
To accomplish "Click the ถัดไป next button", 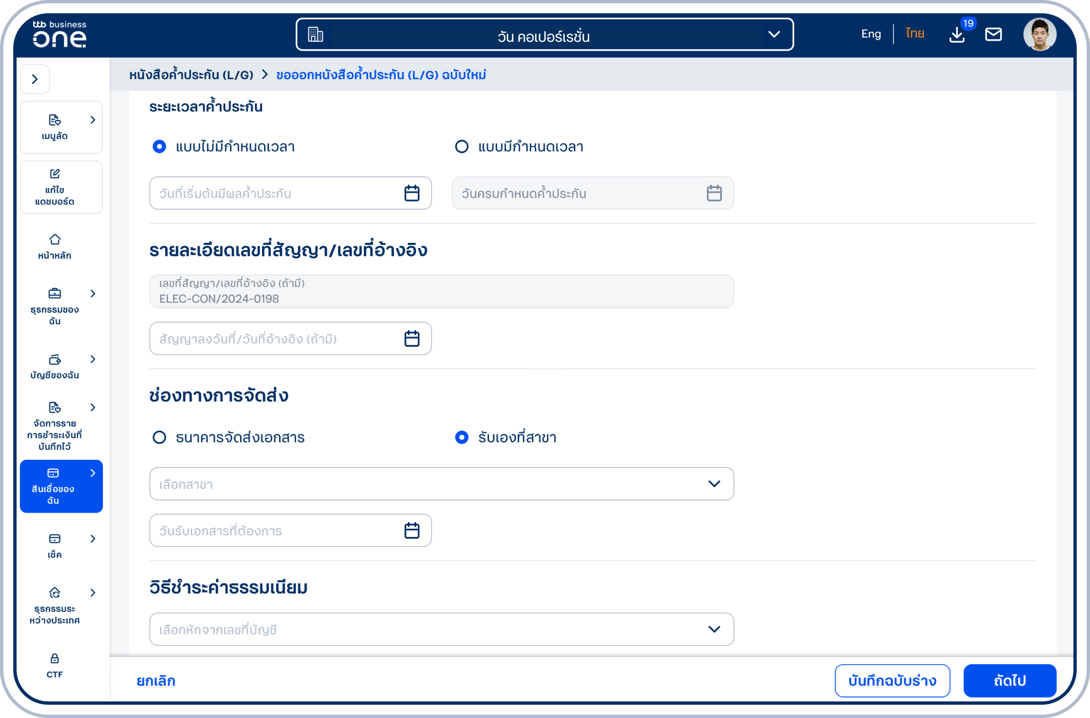I will pos(1009,681).
